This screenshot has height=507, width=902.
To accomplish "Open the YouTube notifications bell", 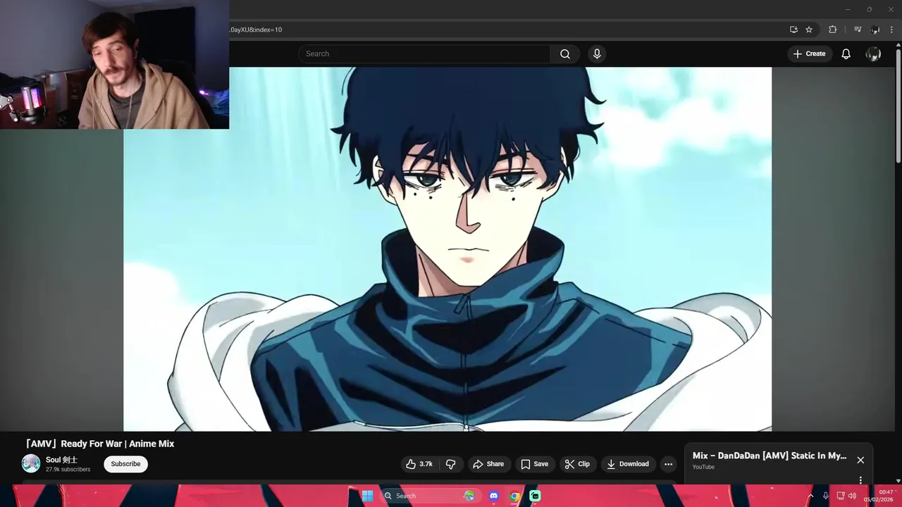I will click(846, 54).
